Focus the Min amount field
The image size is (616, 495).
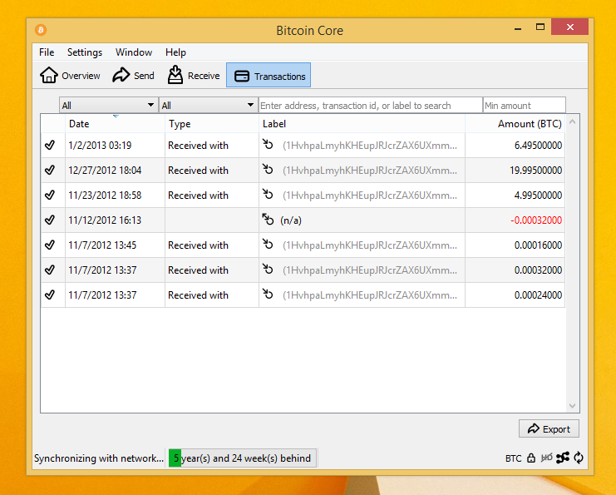(x=524, y=106)
